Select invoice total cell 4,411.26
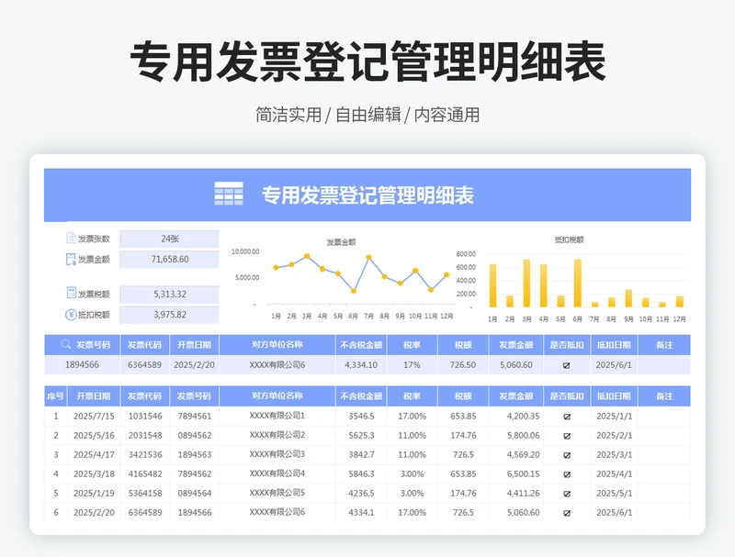The image size is (735, 557). (515, 493)
